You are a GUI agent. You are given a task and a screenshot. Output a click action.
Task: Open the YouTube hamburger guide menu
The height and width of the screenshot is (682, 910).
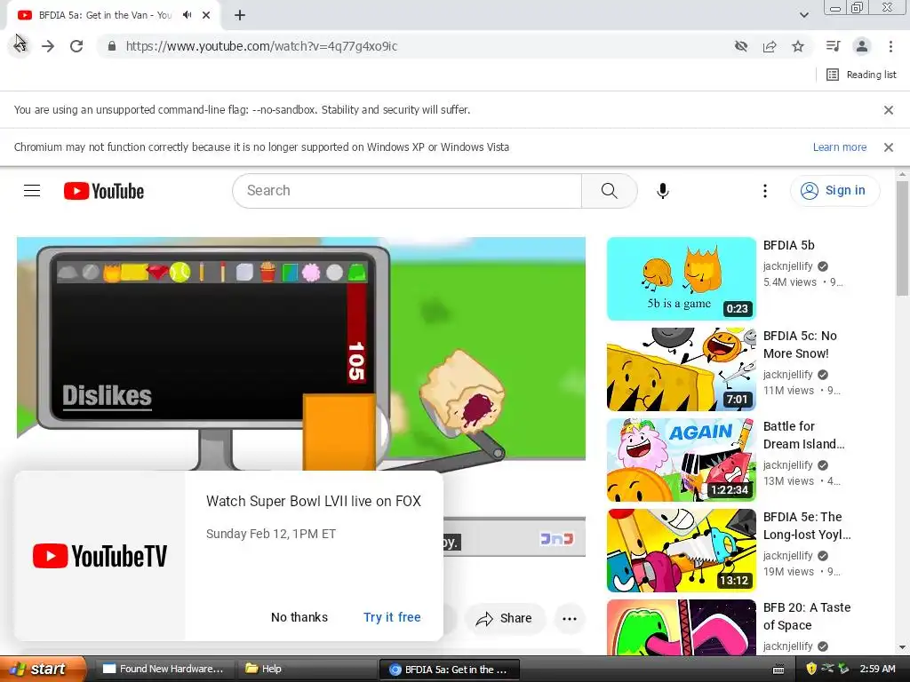point(32,190)
